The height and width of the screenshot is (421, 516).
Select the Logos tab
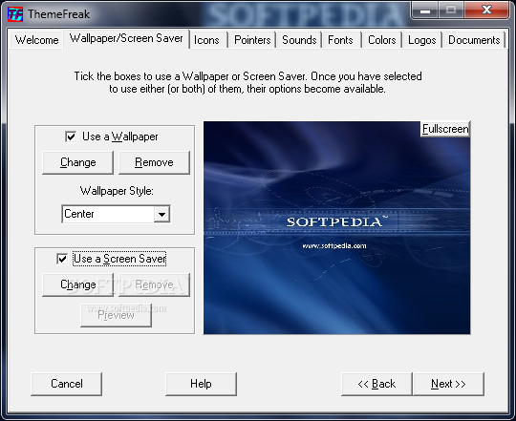click(x=422, y=40)
